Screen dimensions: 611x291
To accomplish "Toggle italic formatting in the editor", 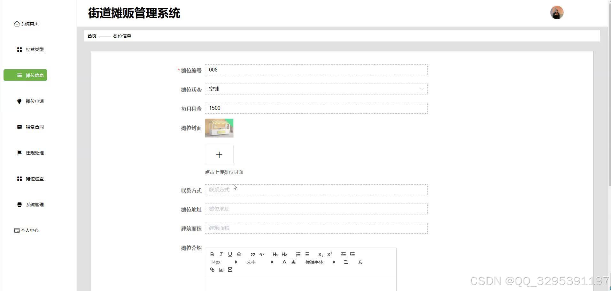I will pos(221,254).
